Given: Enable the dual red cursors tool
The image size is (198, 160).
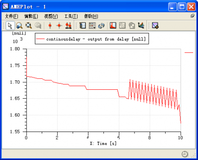Looking at the screenshot, I should (68, 25).
